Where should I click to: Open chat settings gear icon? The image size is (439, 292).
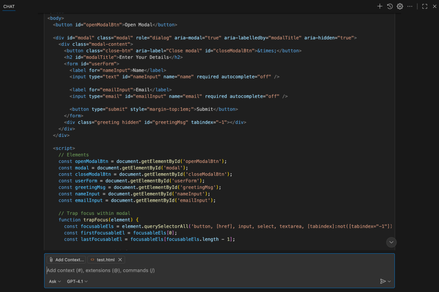click(x=400, y=6)
